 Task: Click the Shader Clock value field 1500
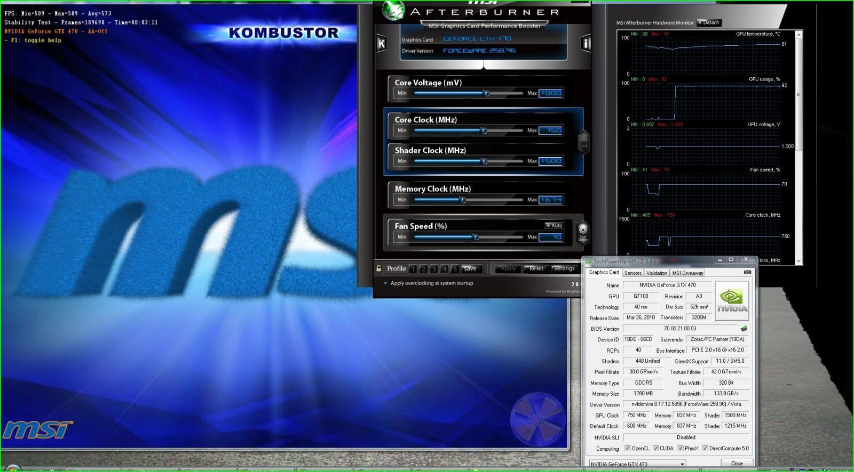[551, 161]
